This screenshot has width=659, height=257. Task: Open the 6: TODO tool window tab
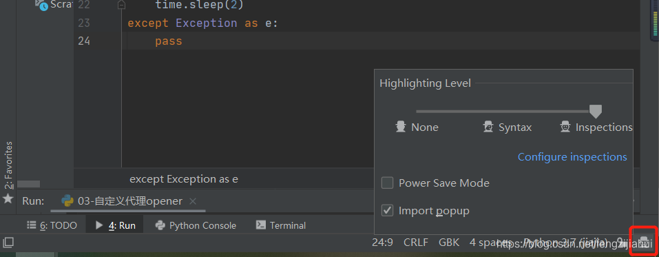tap(52, 225)
